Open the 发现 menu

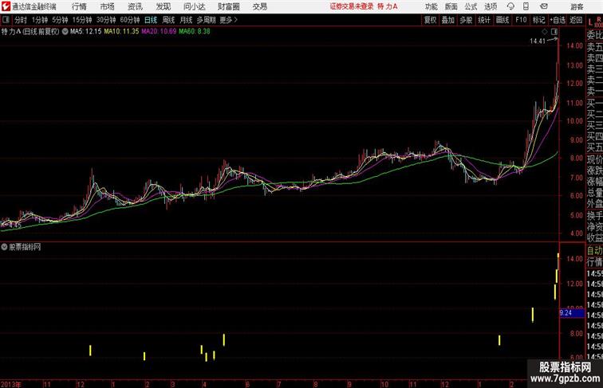coord(163,6)
